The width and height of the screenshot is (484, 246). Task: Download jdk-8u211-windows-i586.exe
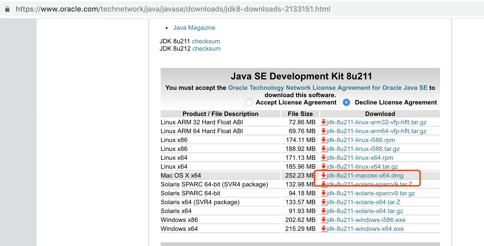[366, 220]
